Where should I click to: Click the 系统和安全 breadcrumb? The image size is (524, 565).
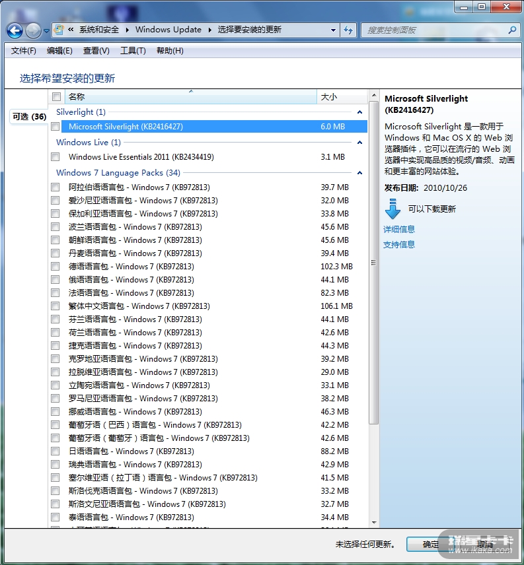pyautogui.click(x=99, y=30)
